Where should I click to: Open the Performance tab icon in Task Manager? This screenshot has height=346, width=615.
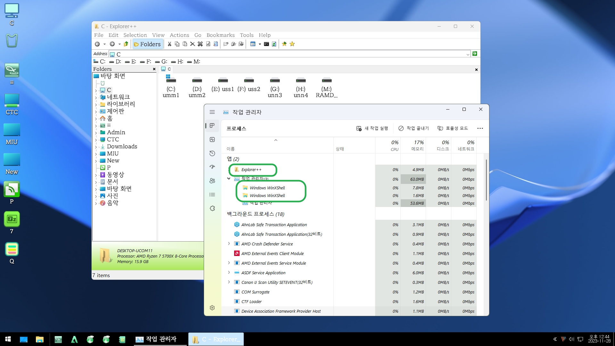tap(212, 140)
